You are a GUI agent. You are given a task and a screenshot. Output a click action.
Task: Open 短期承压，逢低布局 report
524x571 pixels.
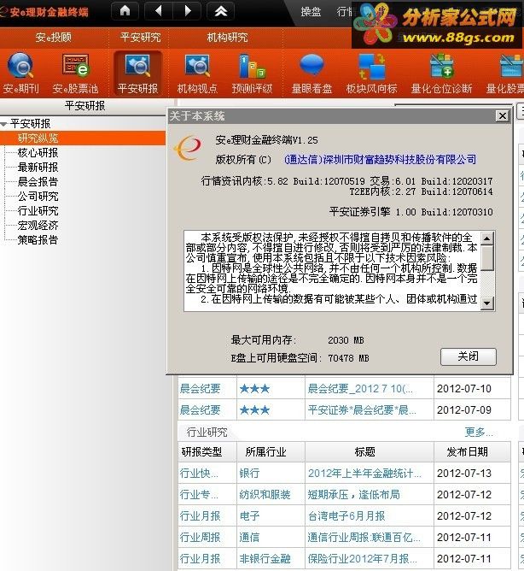pyautogui.click(x=354, y=495)
